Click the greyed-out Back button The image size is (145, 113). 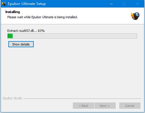click(x=83, y=106)
